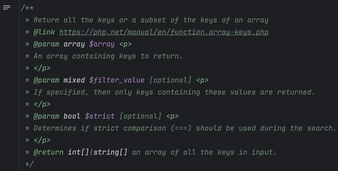Image resolution: width=338 pixels, height=171 pixels.
Task: Click the word 'Determines' in the comment
Action: (55, 128)
